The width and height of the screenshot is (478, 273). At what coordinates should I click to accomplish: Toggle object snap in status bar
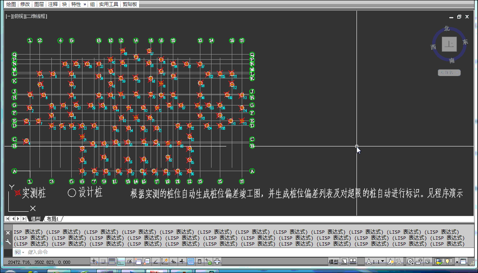(x=138, y=261)
